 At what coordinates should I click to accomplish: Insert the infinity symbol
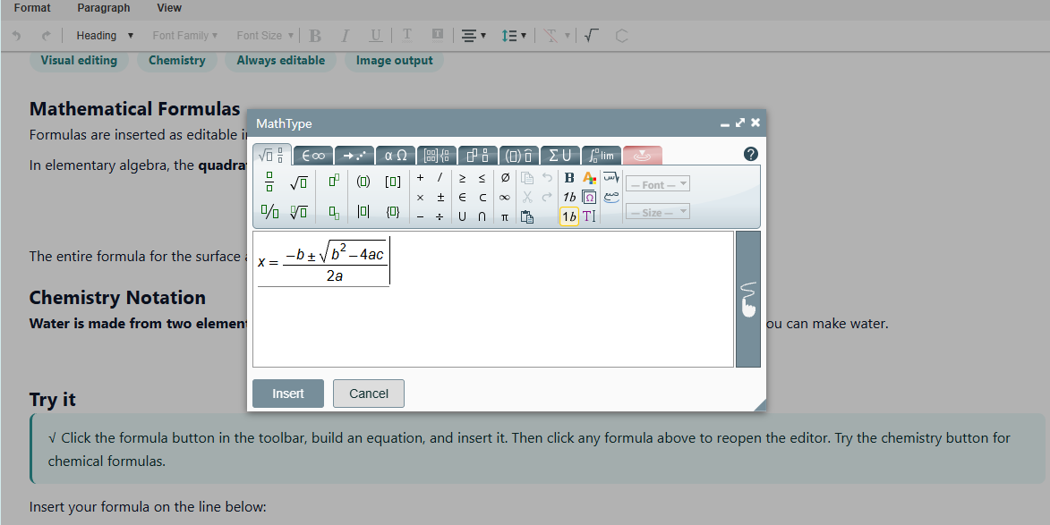[x=505, y=198]
